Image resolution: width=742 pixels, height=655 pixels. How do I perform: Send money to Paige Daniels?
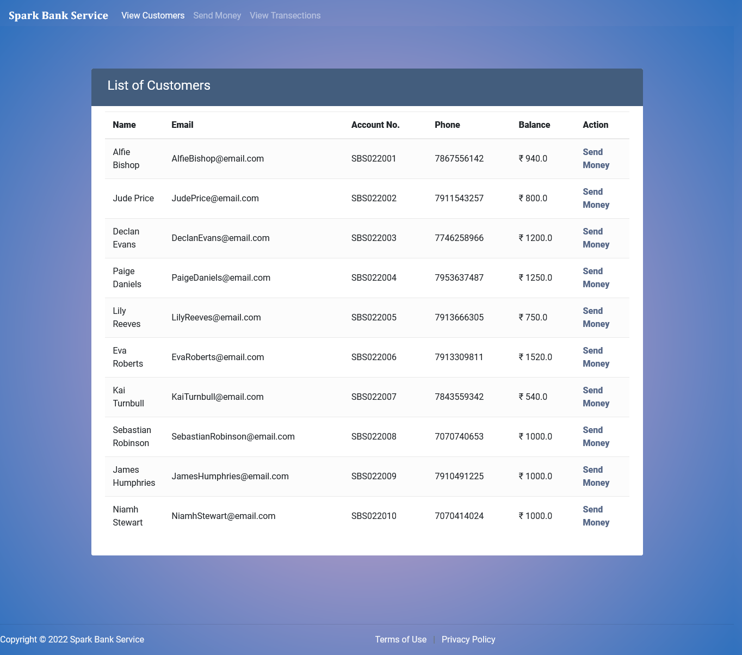(x=596, y=277)
